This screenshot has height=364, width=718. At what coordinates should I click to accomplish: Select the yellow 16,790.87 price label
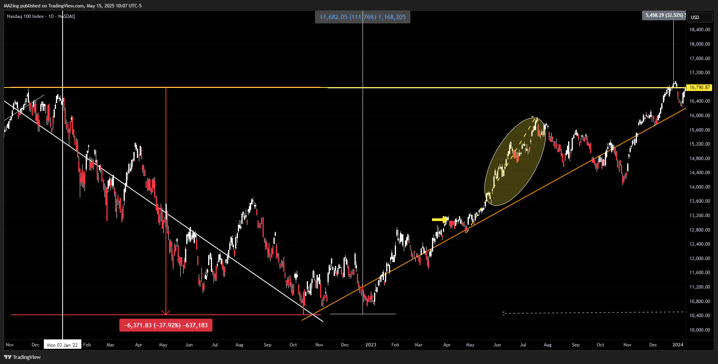click(699, 87)
